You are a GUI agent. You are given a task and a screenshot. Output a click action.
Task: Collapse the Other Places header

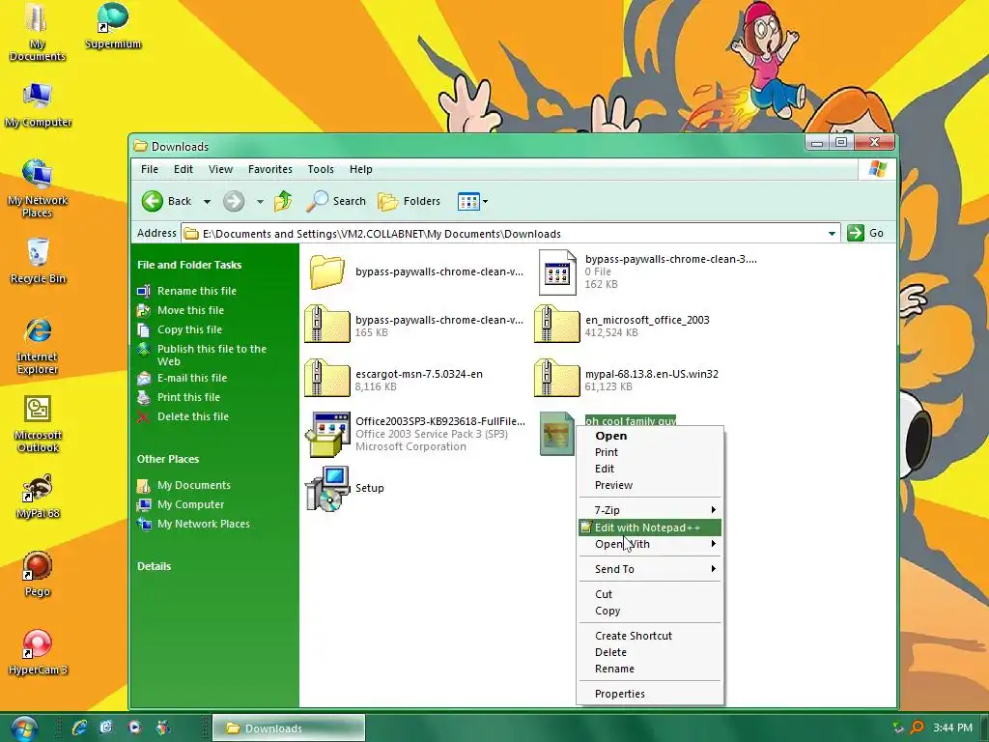(168, 459)
